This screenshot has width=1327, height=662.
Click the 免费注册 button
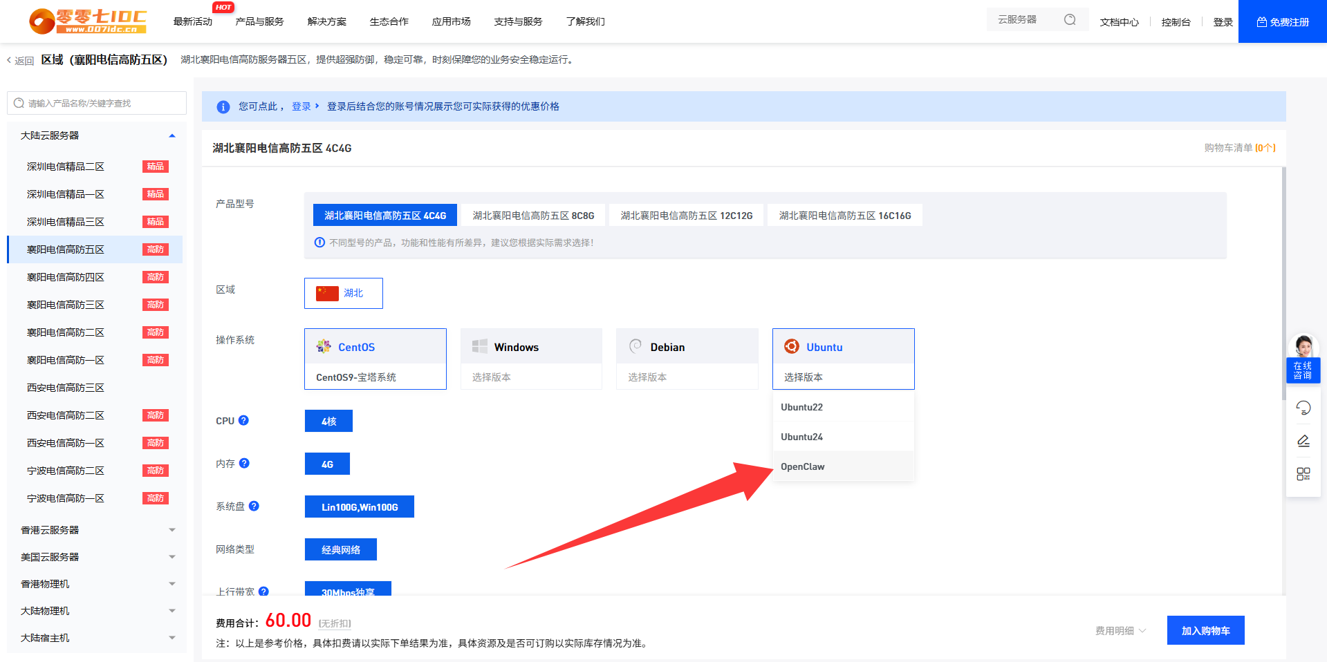click(x=1282, y=21)
